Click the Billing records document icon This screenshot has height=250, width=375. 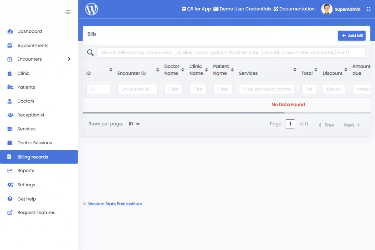pyautogui.click(x=9, y=157)
